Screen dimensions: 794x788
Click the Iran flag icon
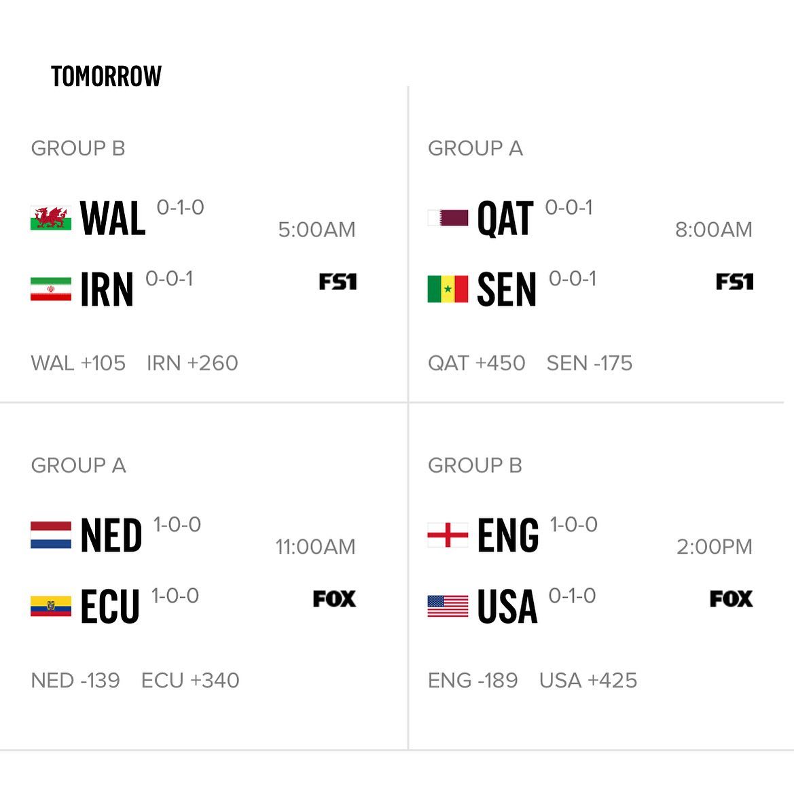pos(51,289)
